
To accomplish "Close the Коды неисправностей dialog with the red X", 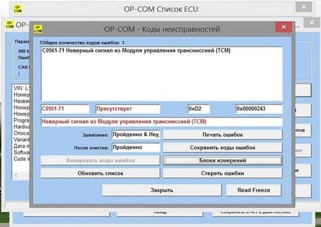I will (x=282, y=28).
